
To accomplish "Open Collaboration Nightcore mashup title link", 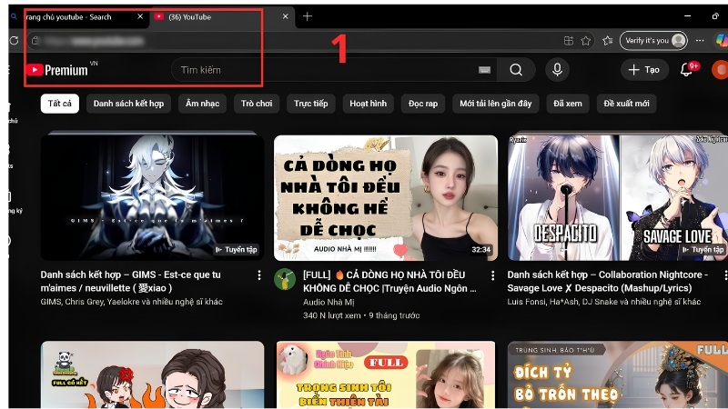I will tap(607, 282).
